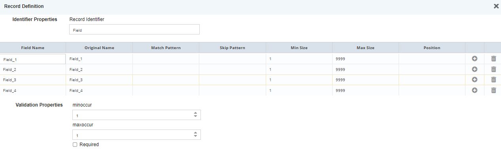Add a row after Field_1

point(475,59)
